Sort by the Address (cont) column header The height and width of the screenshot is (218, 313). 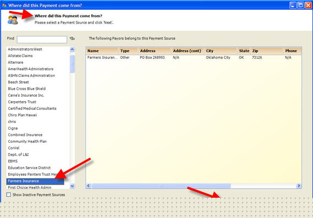[188, 51]
